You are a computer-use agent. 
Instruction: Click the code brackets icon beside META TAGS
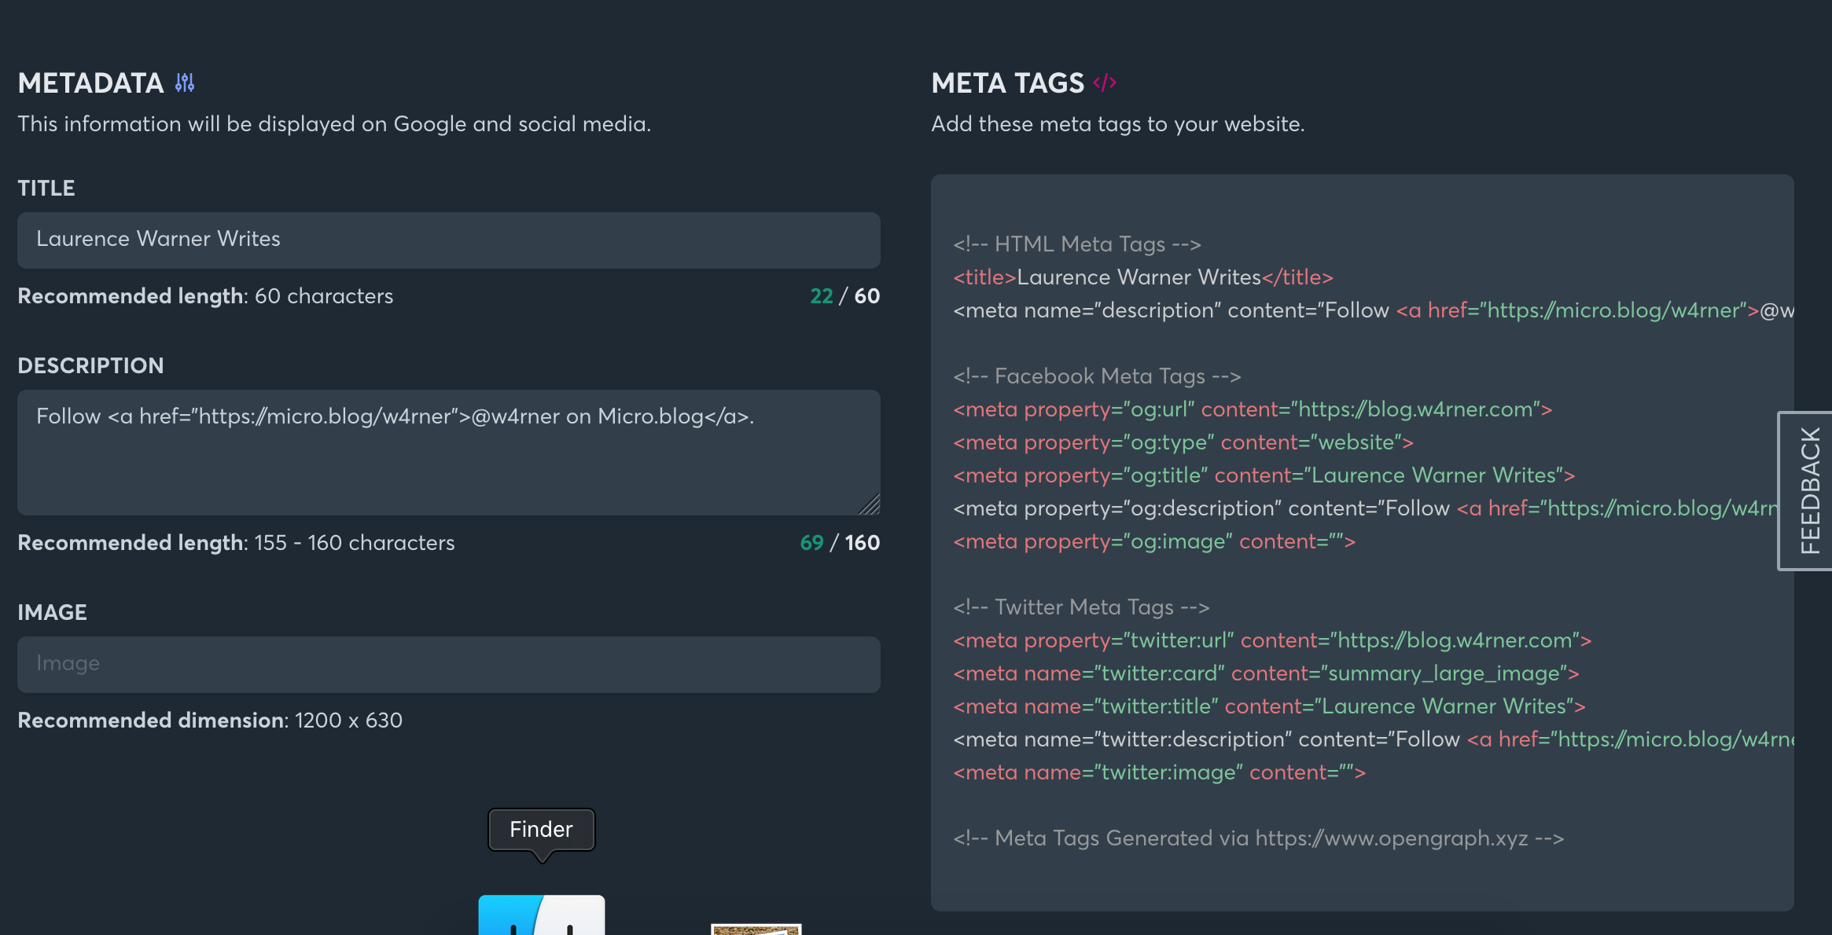[x=1105, y=82]
